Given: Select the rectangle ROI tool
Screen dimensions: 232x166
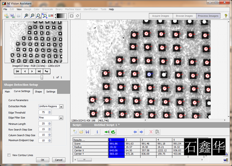Looking at the screenshot, I should [72, 16].
